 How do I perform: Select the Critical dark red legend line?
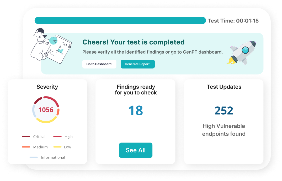point(26,137)
